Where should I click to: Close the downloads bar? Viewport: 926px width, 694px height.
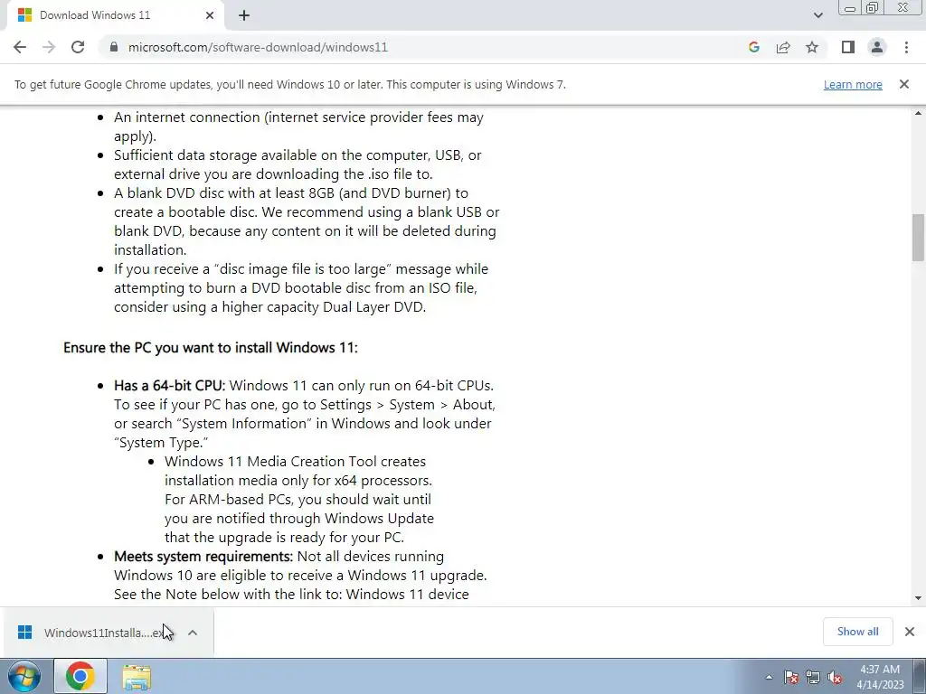click(910, 632)
